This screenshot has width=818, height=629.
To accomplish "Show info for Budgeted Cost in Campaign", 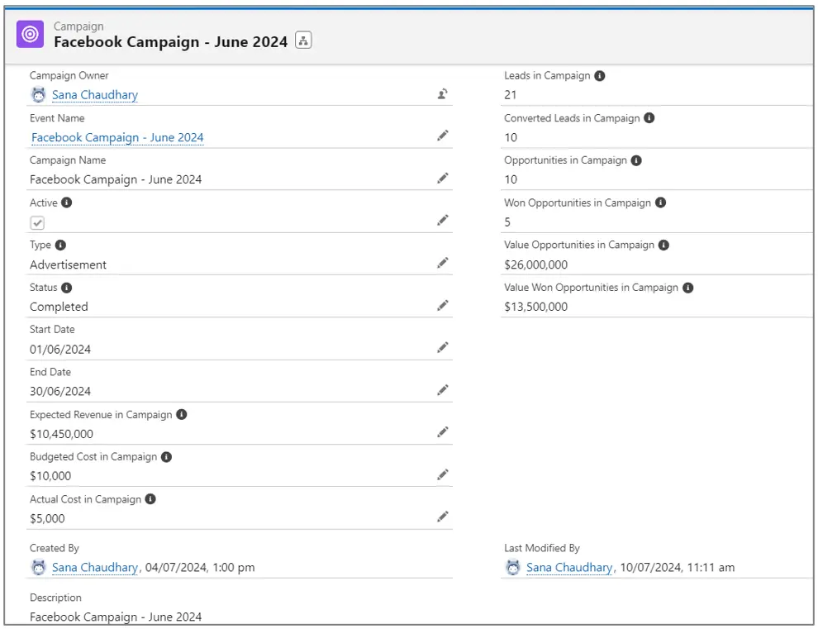I will (x=166, y=457).
